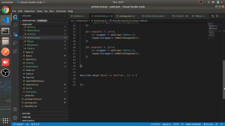Click the synchronize changes icon in status bar
225x126 pixels.
[x=27, y=124]
